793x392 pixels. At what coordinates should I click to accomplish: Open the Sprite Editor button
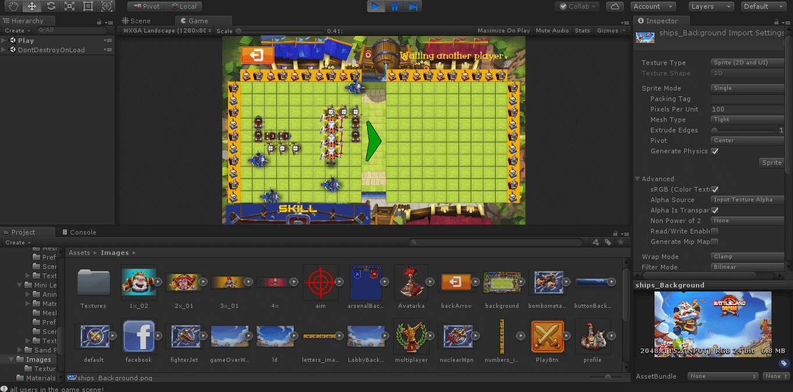click(x=772, y=163)
